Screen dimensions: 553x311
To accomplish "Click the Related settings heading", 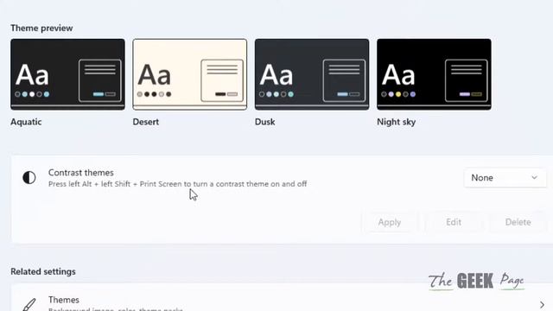I will 43,271.
